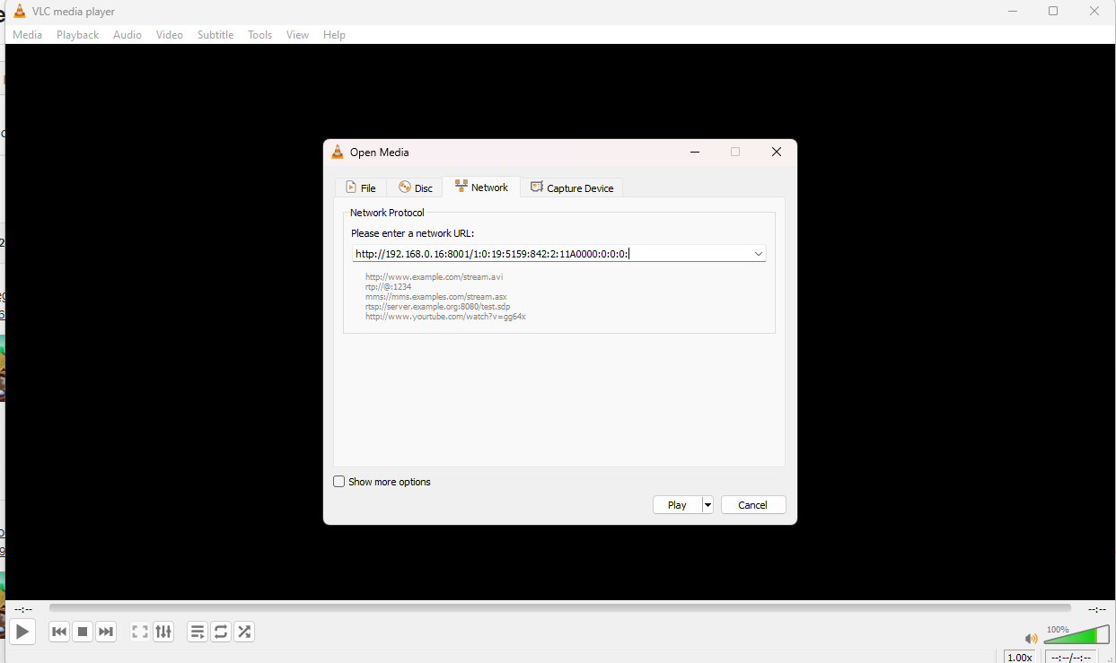This screenshot has width=1116, height=663.
Task: Adjust the volume slider
Action: pos(1076,636)
